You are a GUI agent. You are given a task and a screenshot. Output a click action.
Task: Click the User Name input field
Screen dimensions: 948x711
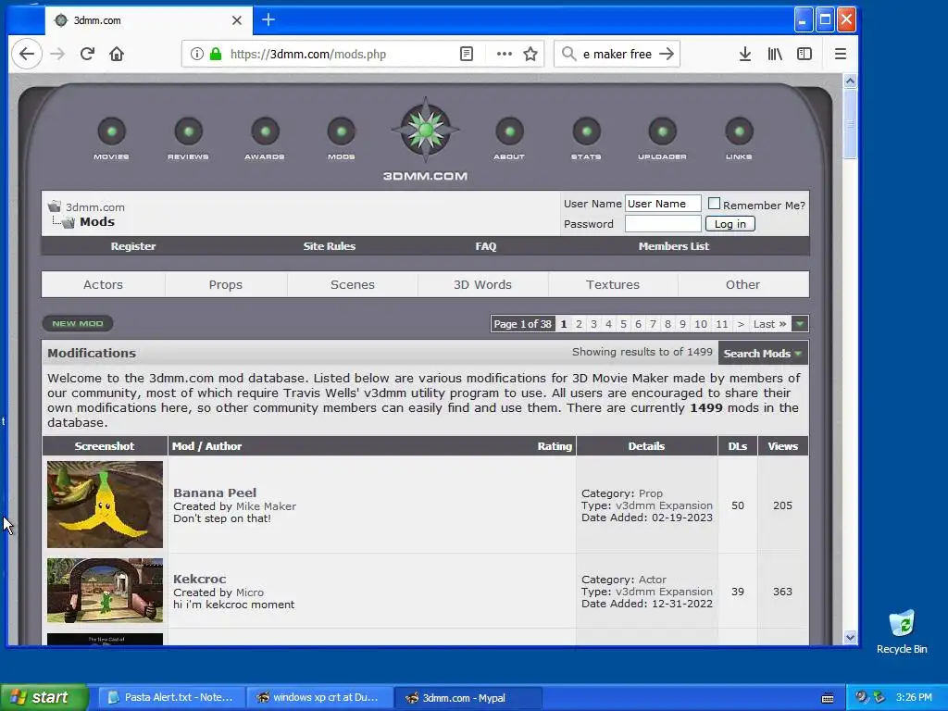coord(663,204)
